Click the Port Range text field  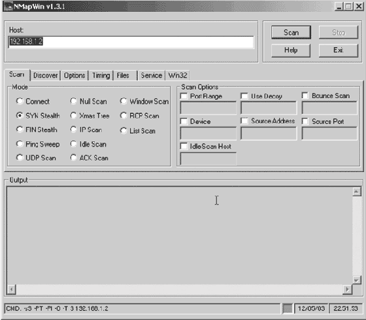click(208, 108)
